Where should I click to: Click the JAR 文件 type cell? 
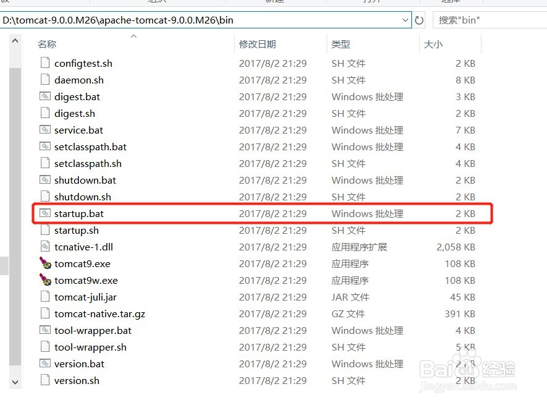[350, 297]
